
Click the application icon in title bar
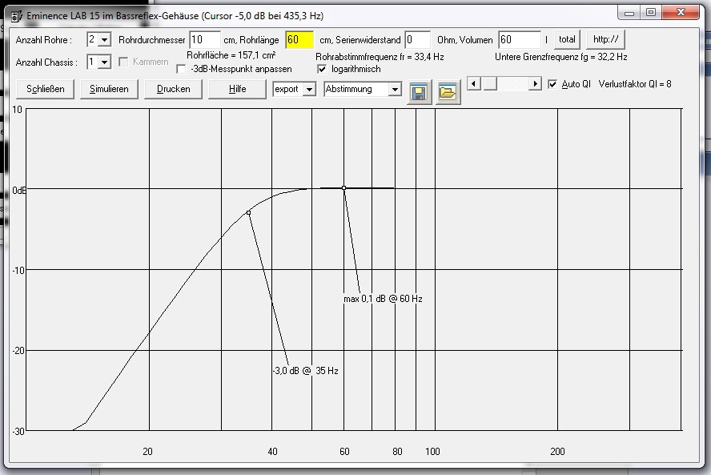pos(17,16)
